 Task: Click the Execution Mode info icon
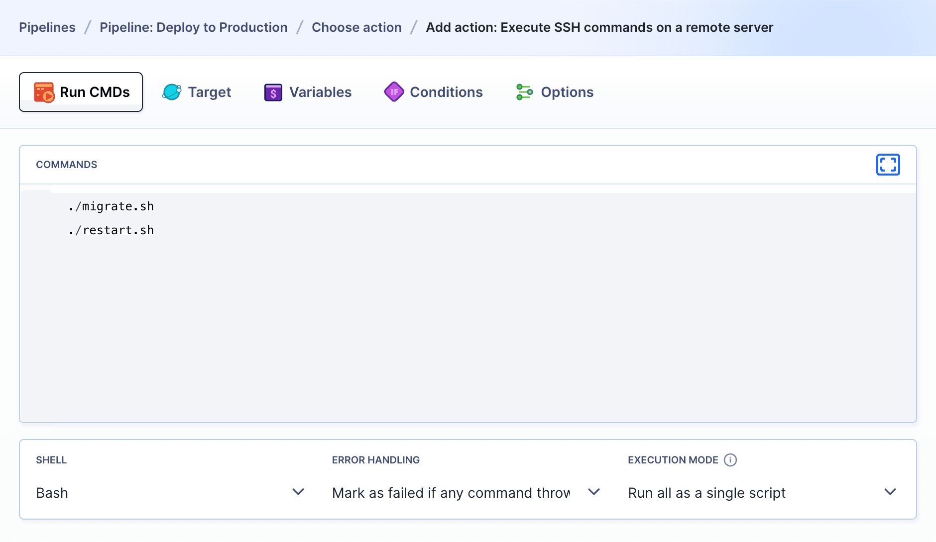(730, 460)
